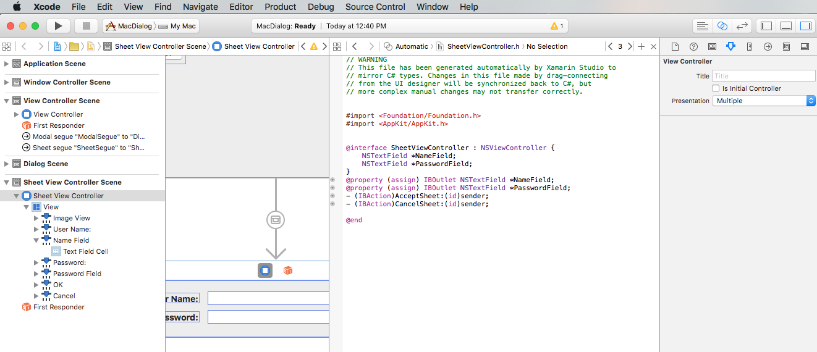The image size is (817, 352).
Task: Switch to the Standard editor
Action: 702,26
